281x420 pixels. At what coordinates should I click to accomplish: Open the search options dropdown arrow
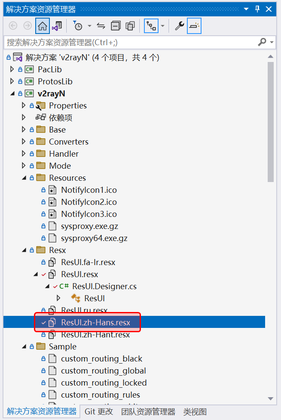[x=272, y=42]
